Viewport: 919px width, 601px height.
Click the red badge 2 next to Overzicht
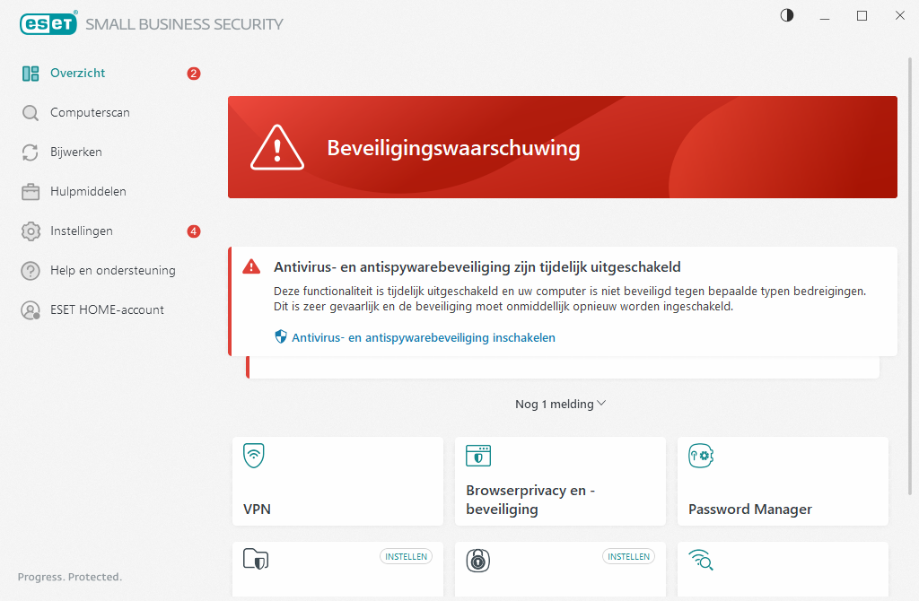click(x=194, y=74)
